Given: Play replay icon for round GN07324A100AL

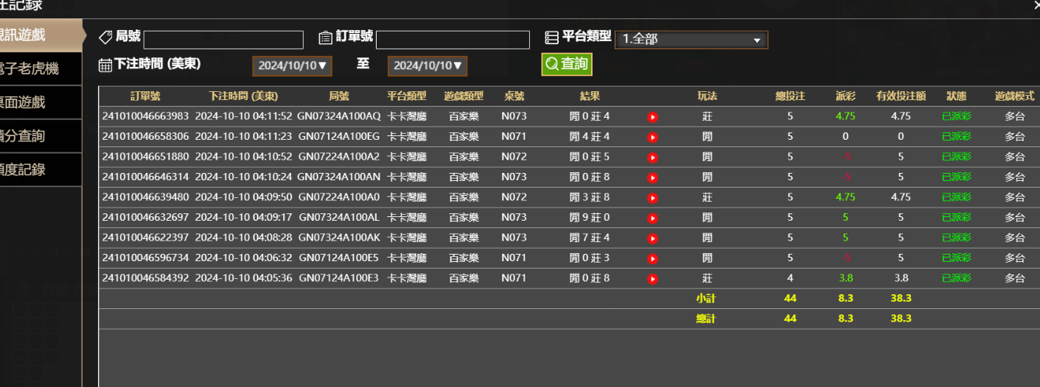Looking at the screenshot, I should pos(652,218).
